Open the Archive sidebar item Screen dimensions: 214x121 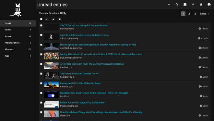[x=18, y=36]
